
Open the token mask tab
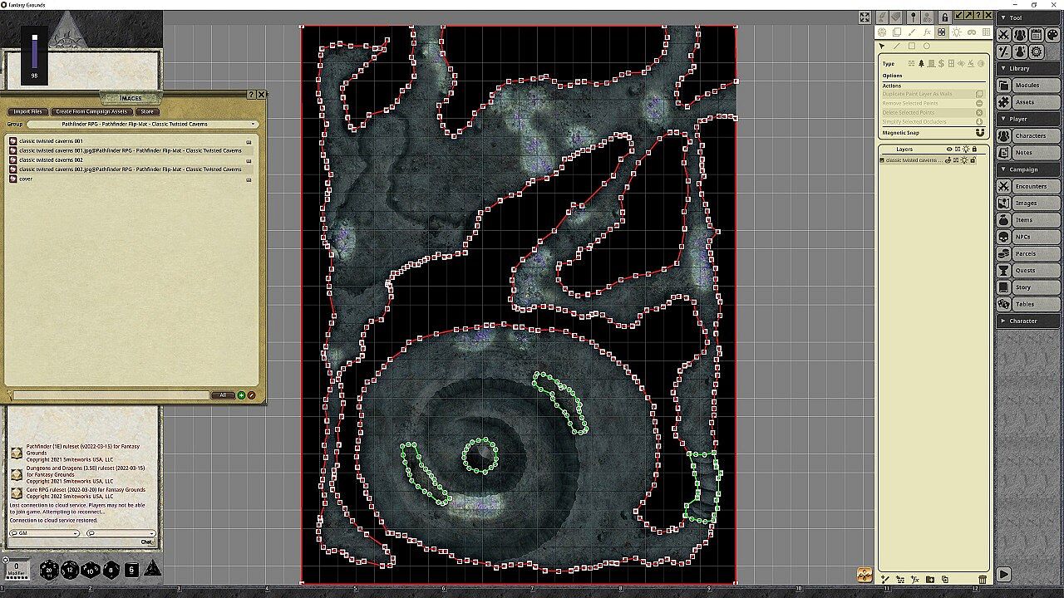click(971, 32)
